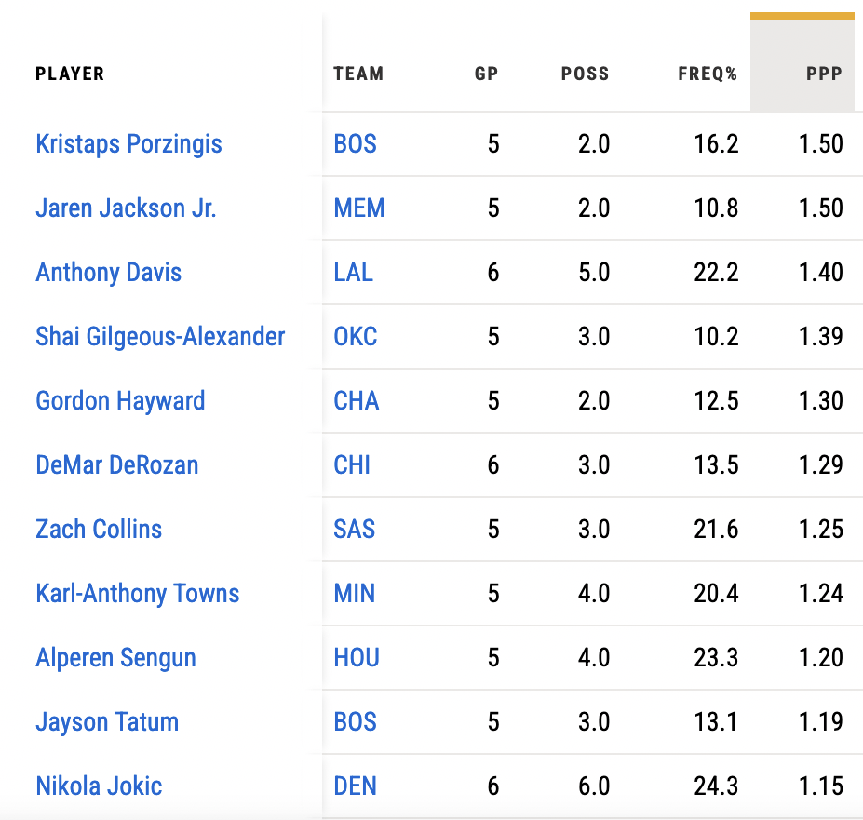Sort by PLAYER column header
Screen dimensions: 863x820
[x=70, y=74]
